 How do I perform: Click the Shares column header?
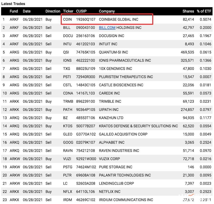pos(188,11)
